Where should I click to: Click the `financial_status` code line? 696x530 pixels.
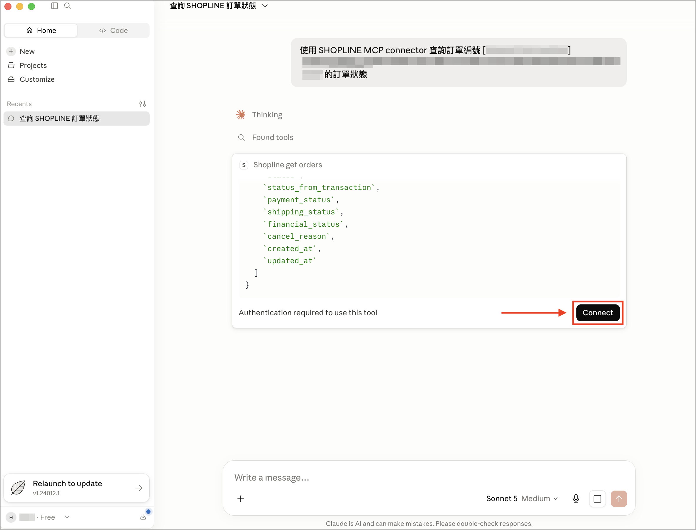click(x=305, y=224)
